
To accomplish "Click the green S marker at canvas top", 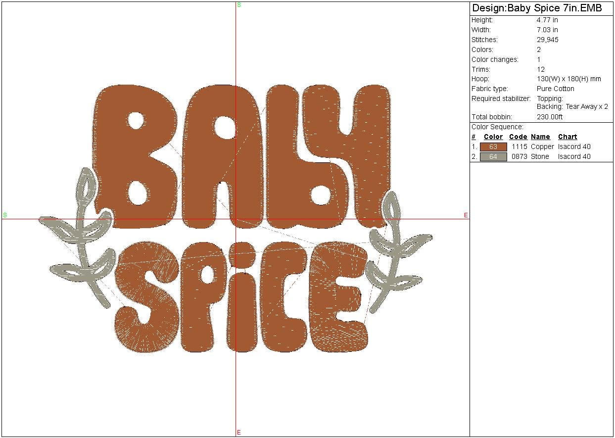I will 239,5.
